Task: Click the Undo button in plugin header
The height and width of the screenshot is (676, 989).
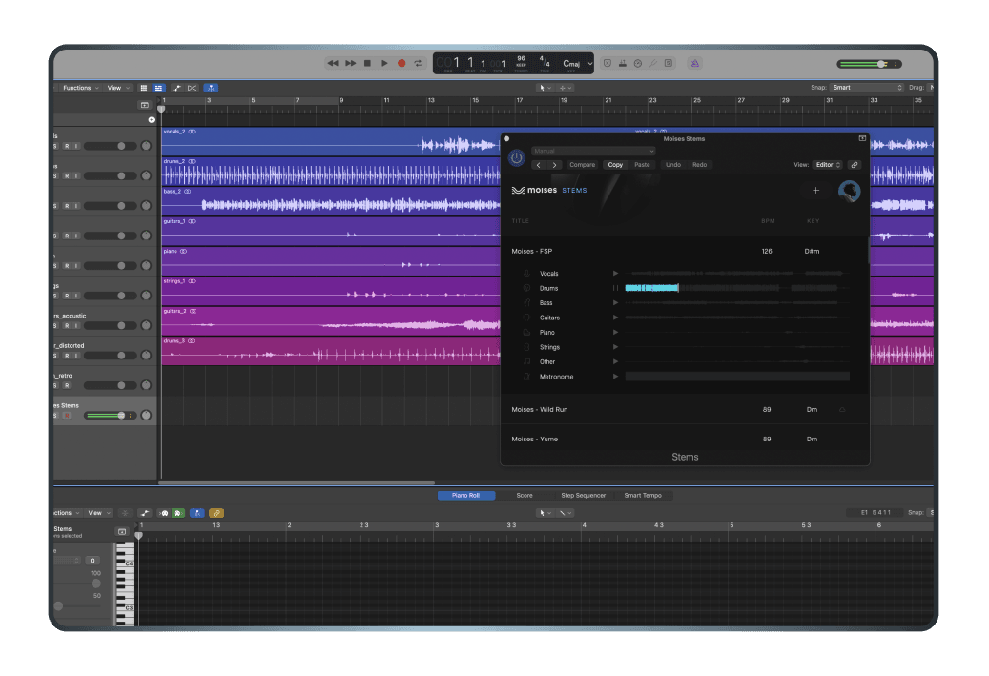Action: [x=673, y=165]
